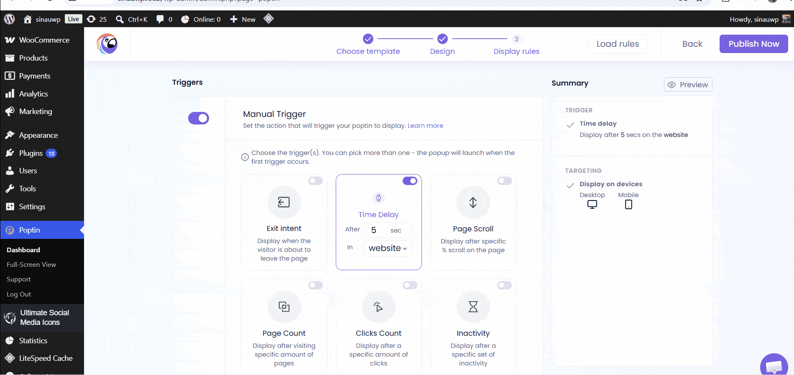The height and width of the screenshot is (375, 794).
Task: Click the Page Count pages icon
Action: [284, 307]
